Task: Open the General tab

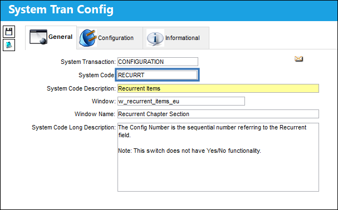Action: (51, 37)
